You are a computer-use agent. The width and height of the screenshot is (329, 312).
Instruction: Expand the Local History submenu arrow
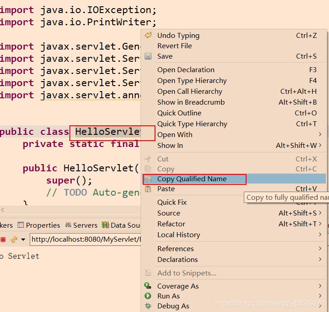coord(320,234)
